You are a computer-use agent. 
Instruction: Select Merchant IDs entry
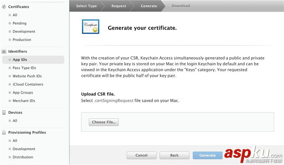(x=23, y=101)
